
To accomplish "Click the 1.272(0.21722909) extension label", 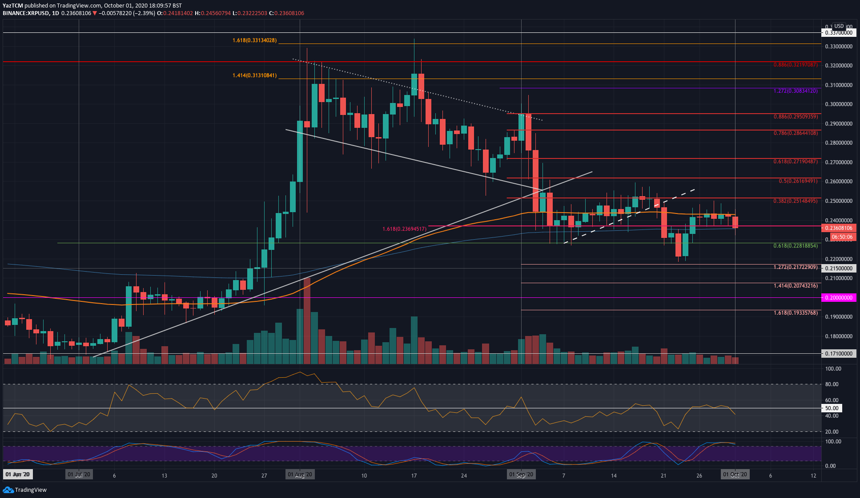I will coord(796,267).
